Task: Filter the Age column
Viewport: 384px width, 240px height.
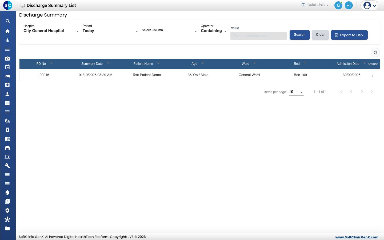Action: coord(202,63)
